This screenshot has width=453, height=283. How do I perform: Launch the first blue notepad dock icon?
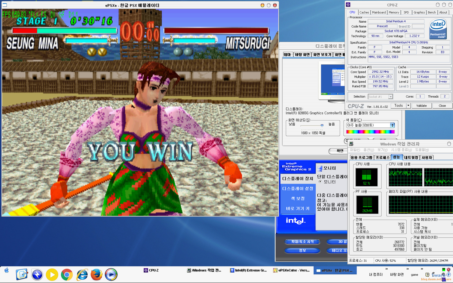[x=22, y=274]
